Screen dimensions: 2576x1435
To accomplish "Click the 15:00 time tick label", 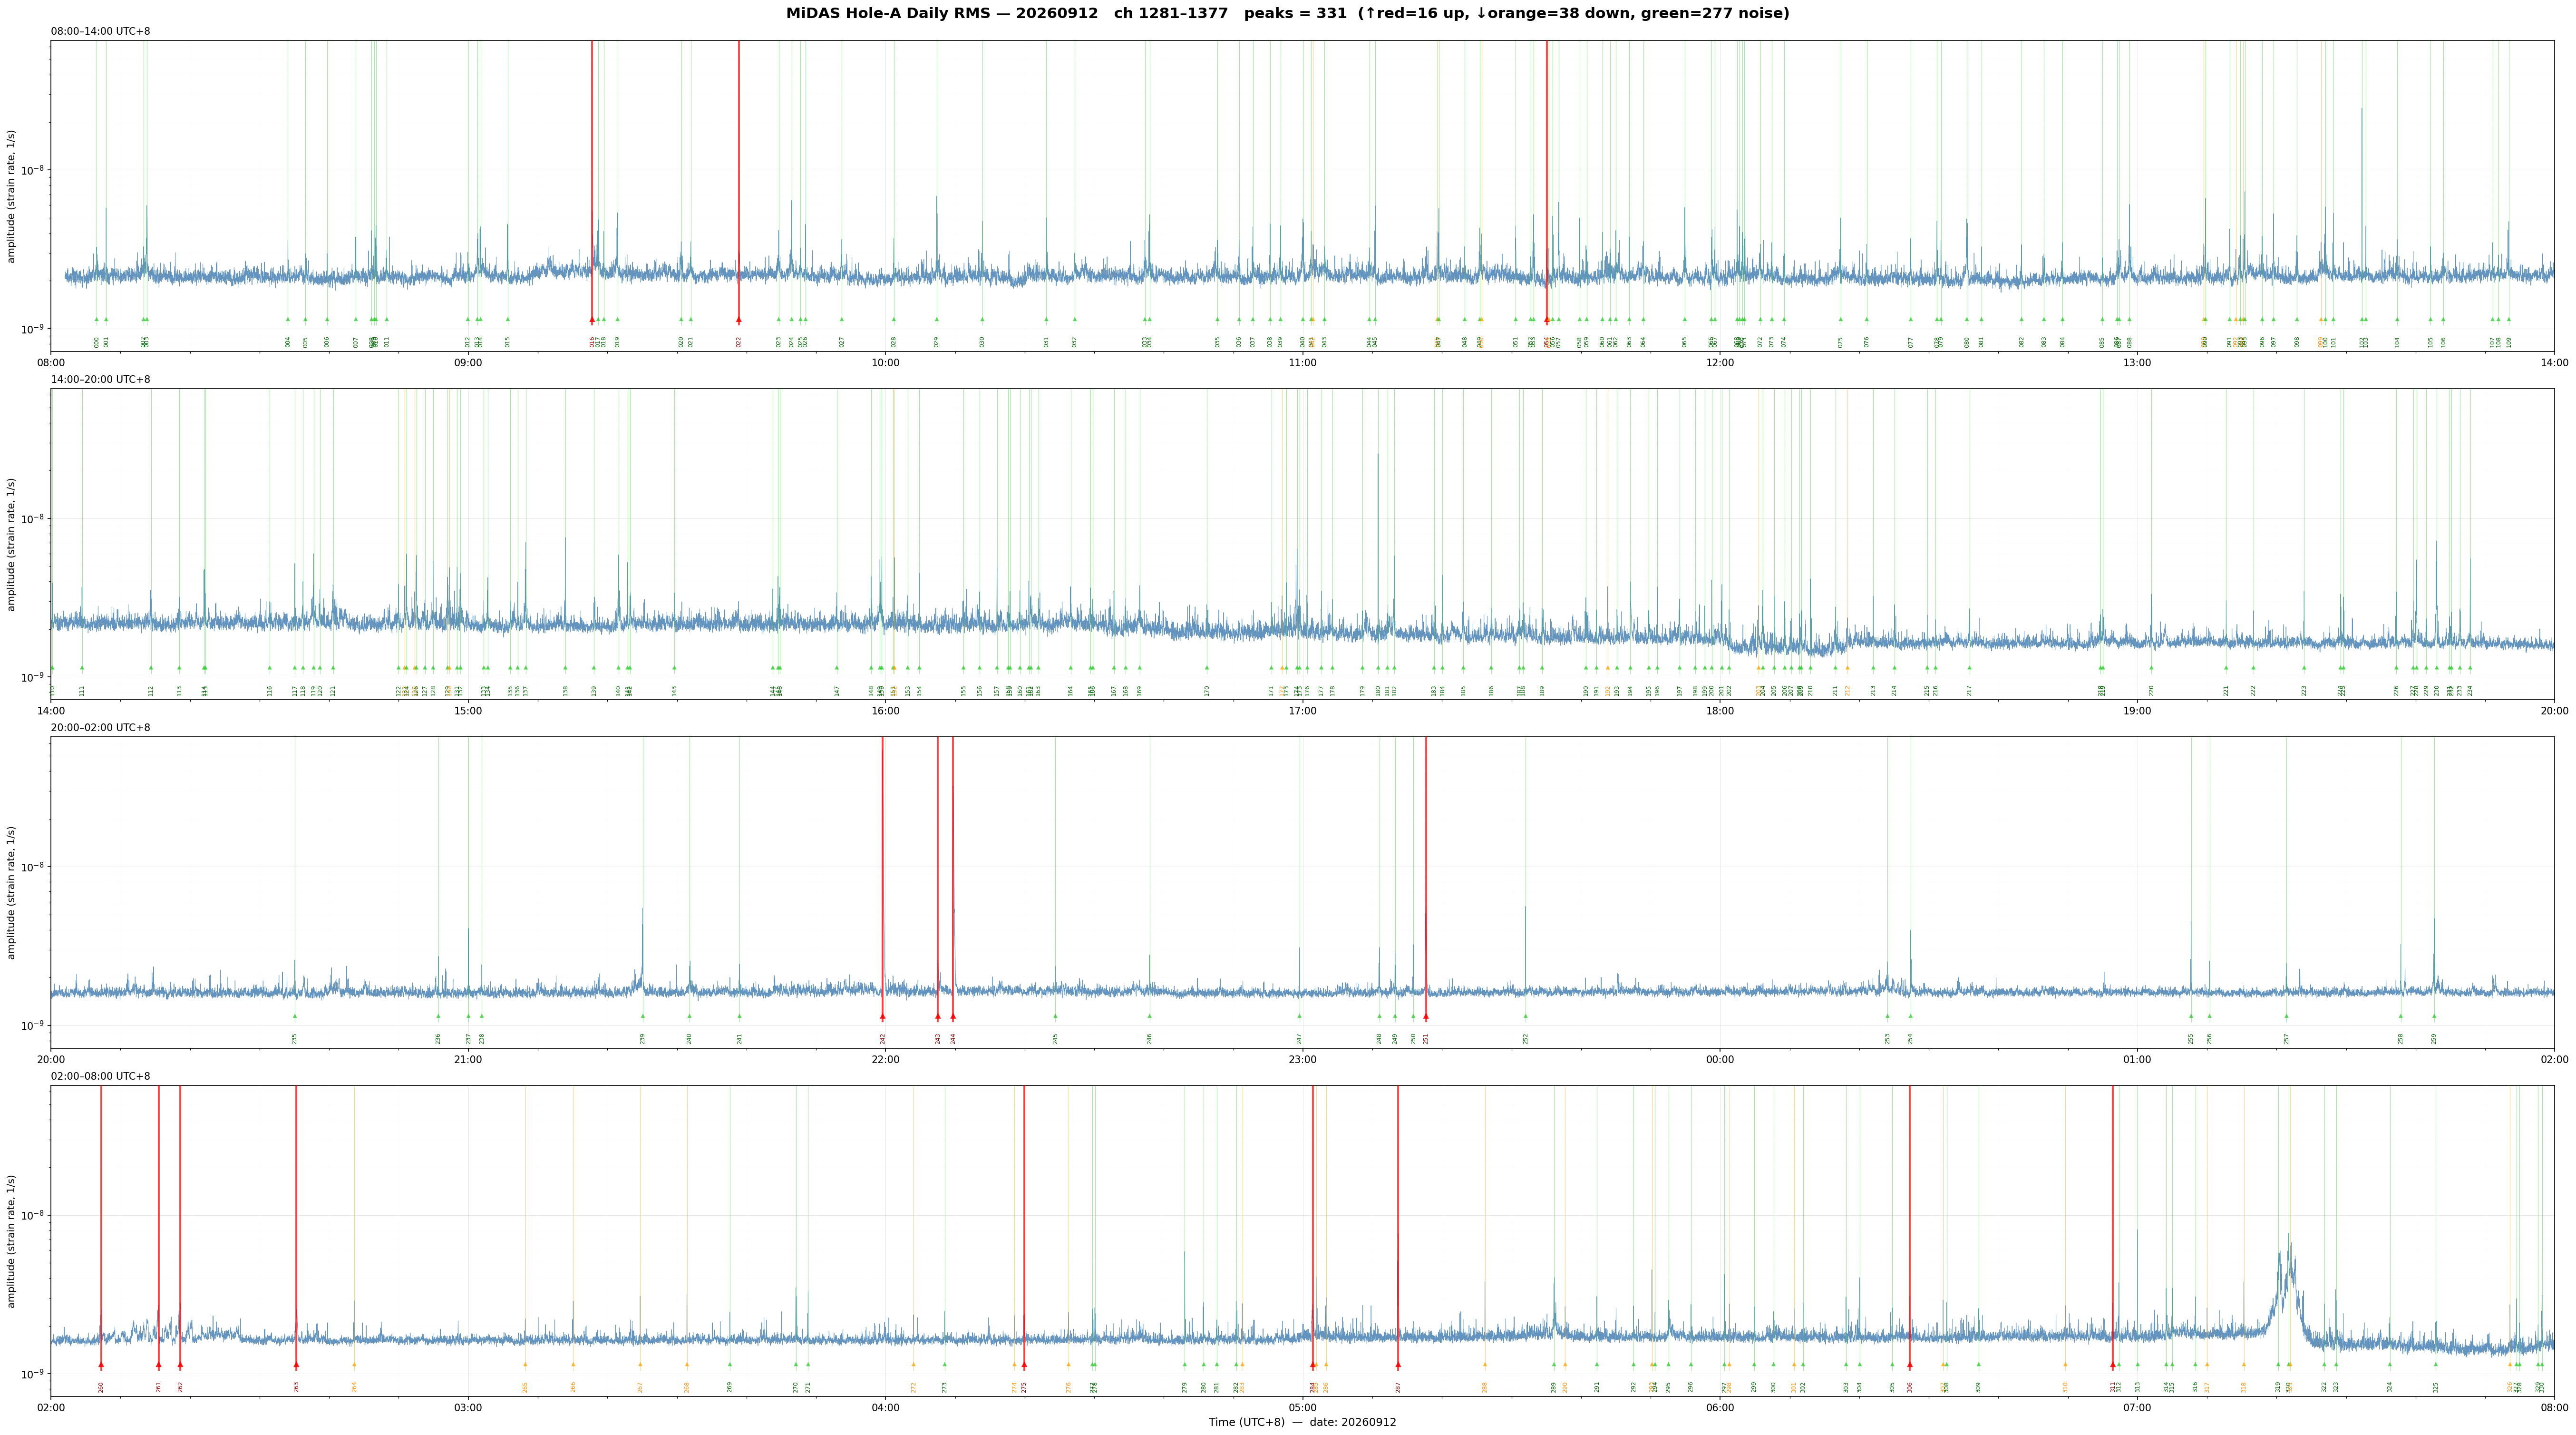I will tap(468, 711).
